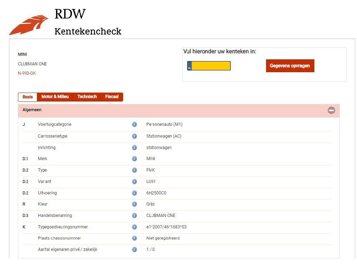Click the Kleur value Grijs
Image resolution: width=357 pixels, height=267 pixels.
click(150, 204)
